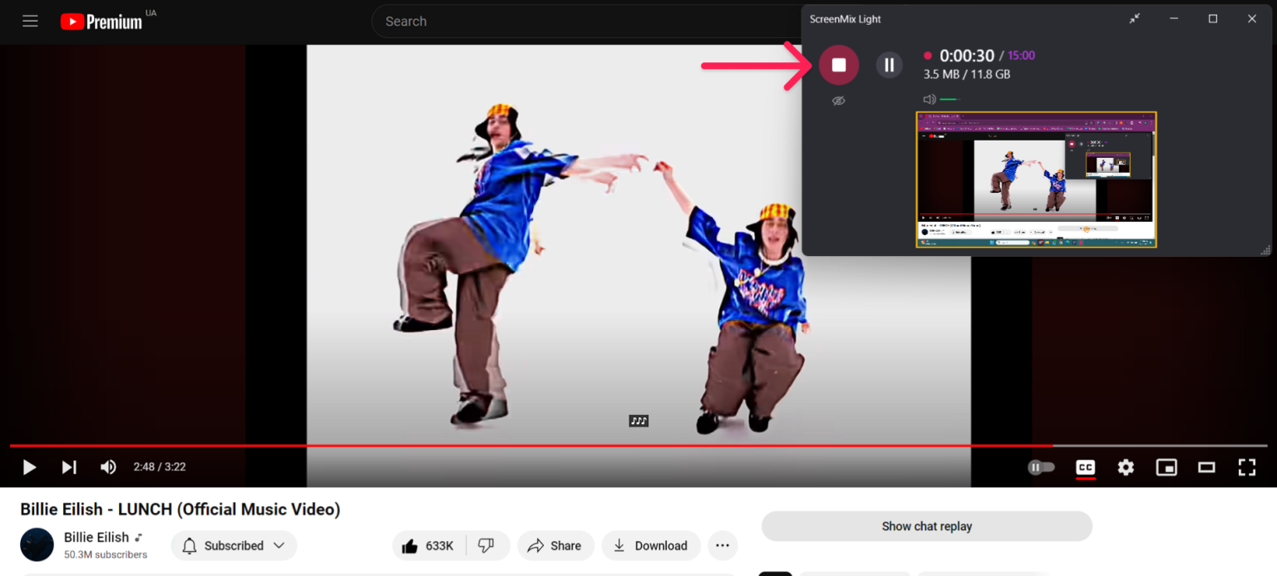Open YouTube's hamburger menu

(x=30, y=21)
